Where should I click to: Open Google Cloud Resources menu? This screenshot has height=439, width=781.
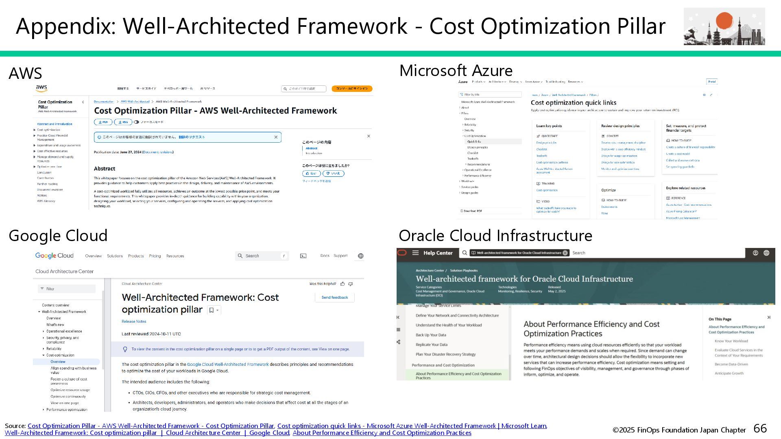[x=175, y=256]
